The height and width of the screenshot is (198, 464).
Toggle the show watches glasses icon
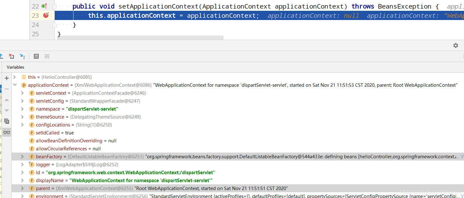pyautogui.click(x=7, y=132)
